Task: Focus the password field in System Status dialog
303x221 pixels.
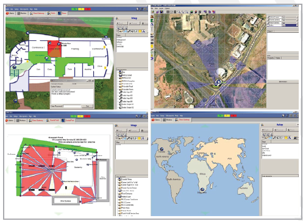Action: tap(72, 106)
